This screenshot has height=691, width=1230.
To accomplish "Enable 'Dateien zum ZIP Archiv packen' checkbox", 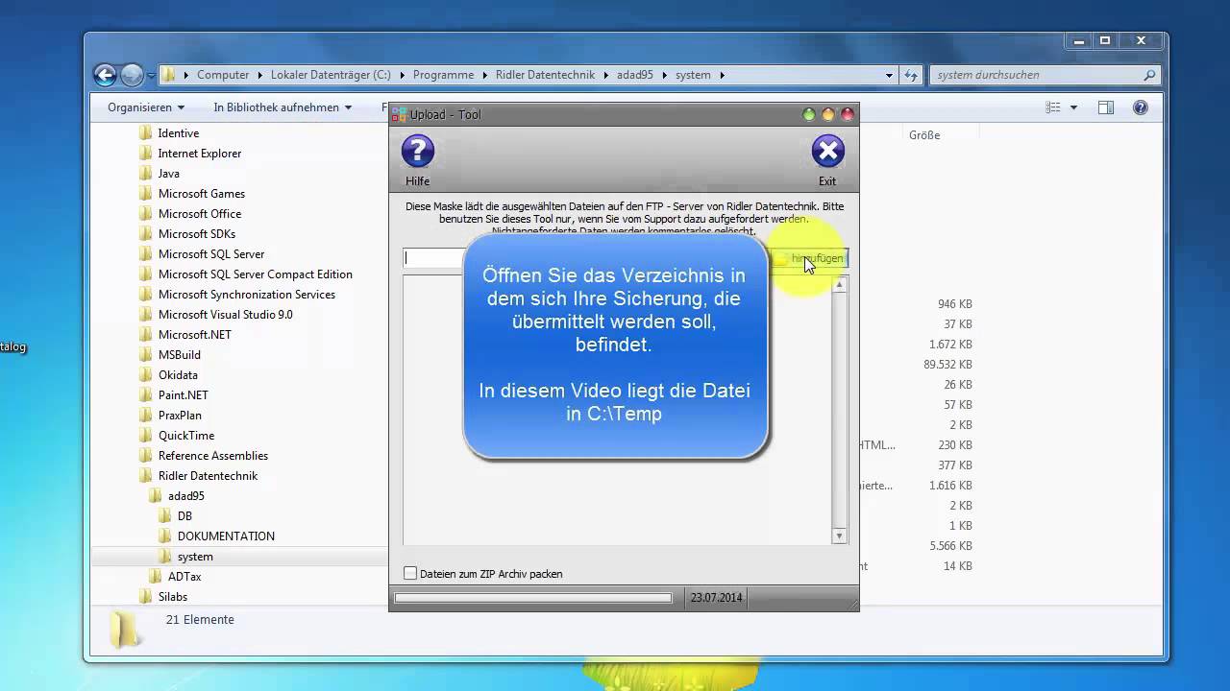I will coord(410,573).
